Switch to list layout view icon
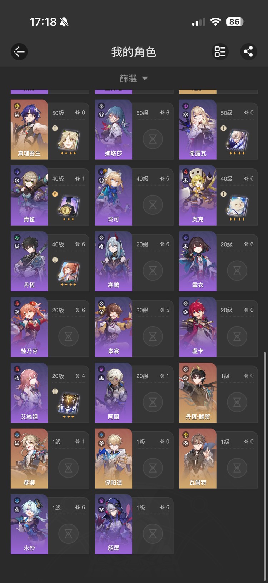 [x=220, y=52]
